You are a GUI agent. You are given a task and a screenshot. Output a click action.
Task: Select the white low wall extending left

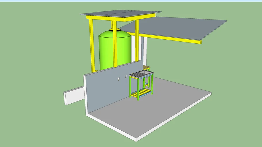coord(74,95)
